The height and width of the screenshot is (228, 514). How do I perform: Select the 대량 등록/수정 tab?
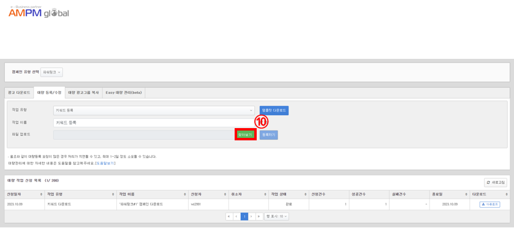coord(49,93)
